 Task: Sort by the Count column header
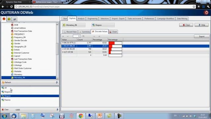click(x=84, y=40)
